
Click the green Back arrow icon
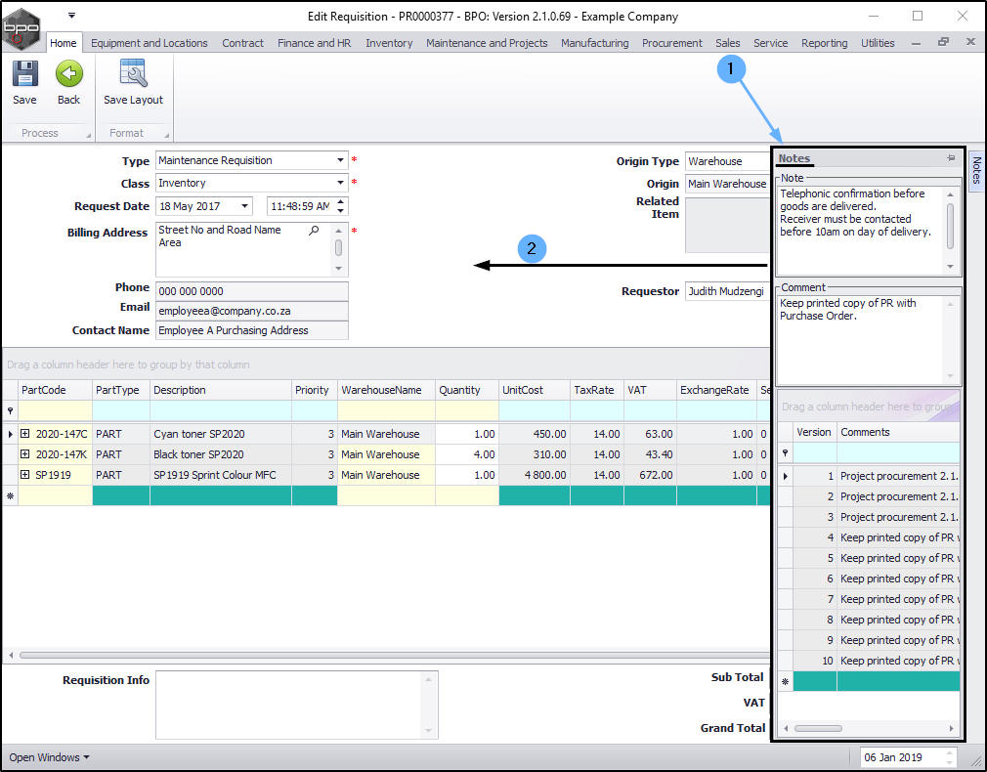(68, 75)
